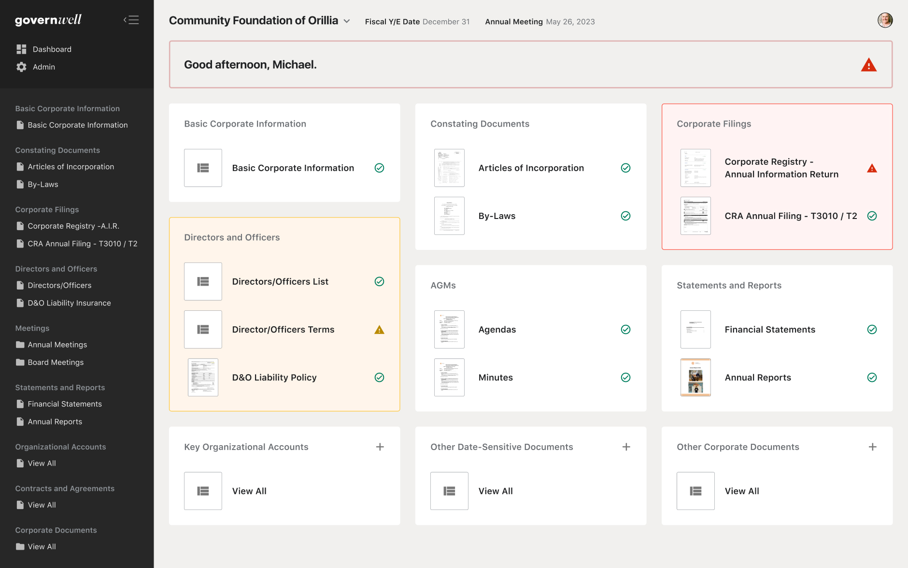The height and width of the screenshot is (568, 908).
Task: Open the Annual Reports document thumbnail
Action: 695,378
